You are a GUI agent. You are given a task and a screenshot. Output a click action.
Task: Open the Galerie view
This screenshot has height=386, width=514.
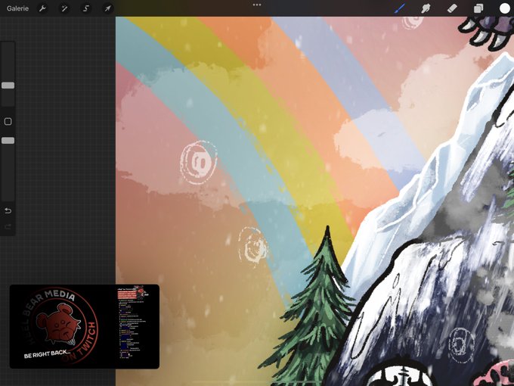coord(17,8)
